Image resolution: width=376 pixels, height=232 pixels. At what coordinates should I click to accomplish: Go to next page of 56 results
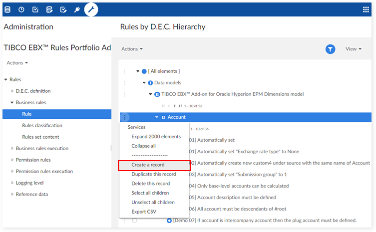(174, 106)
